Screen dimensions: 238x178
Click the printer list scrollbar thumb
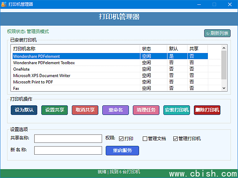pos(224,65)
